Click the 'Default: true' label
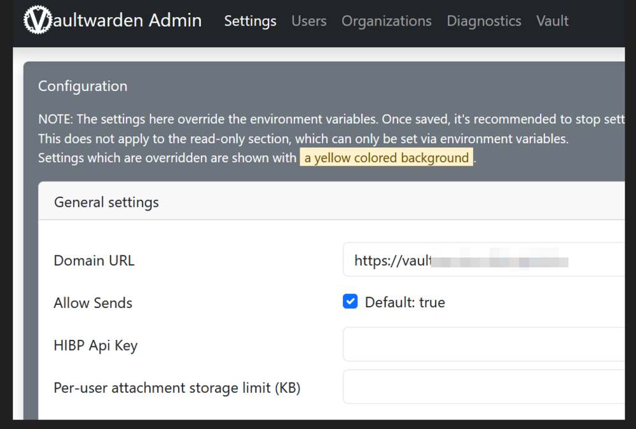Screen dimensions: 636x429 tap(404, 302)
